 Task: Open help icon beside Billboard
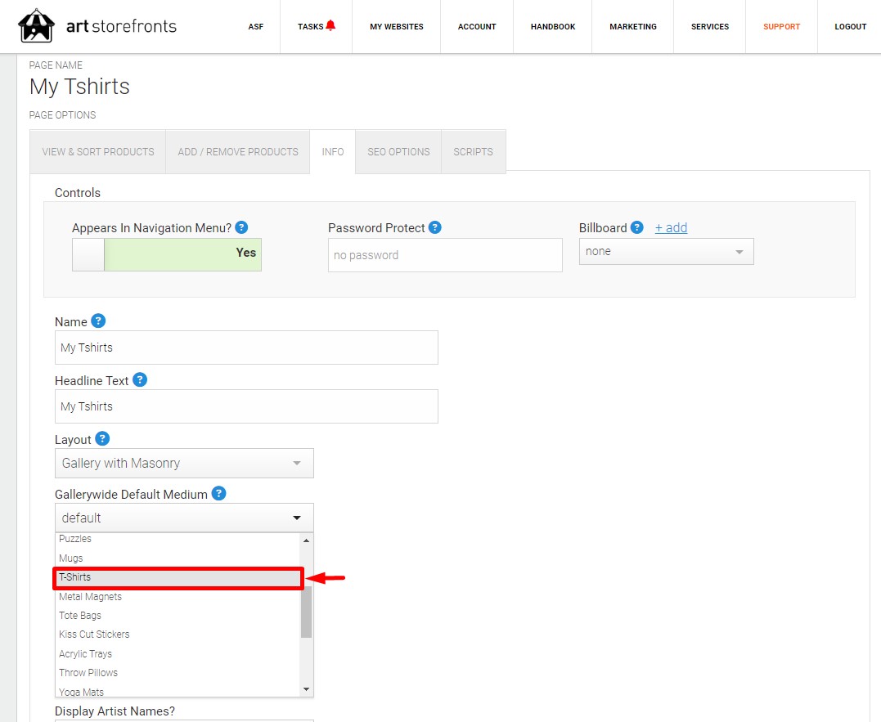click(636, 227)
